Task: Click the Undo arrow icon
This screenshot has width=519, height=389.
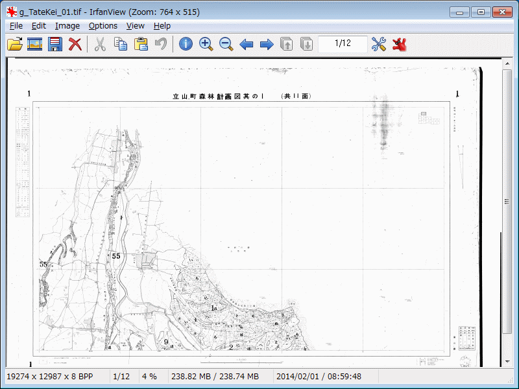Action: (x=160, y=44)
